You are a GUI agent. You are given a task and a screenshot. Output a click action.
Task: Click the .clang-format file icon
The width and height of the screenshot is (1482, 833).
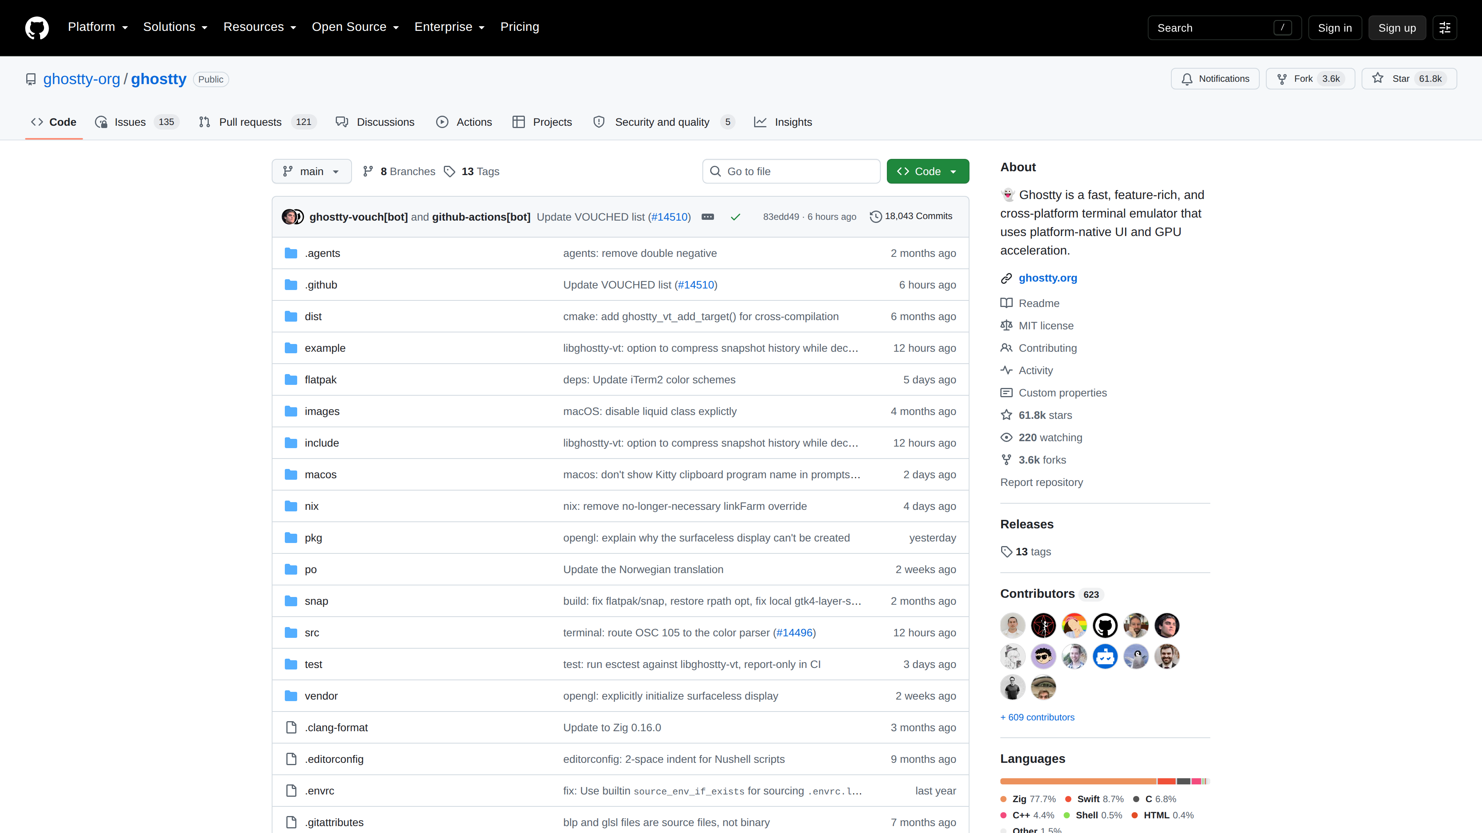[291, 727]
